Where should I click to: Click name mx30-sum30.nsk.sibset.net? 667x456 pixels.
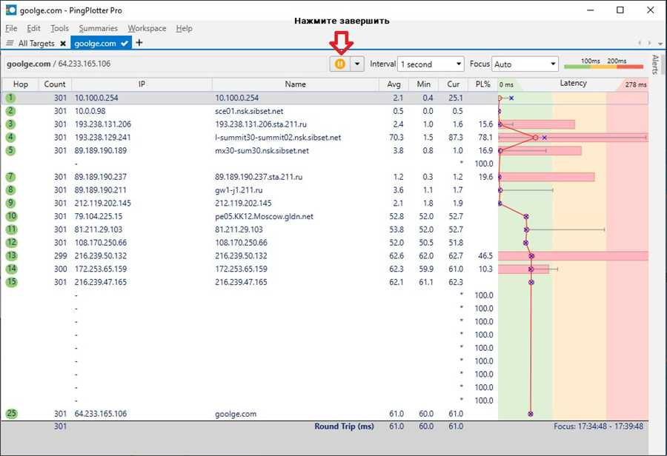[x=262, y=150]
